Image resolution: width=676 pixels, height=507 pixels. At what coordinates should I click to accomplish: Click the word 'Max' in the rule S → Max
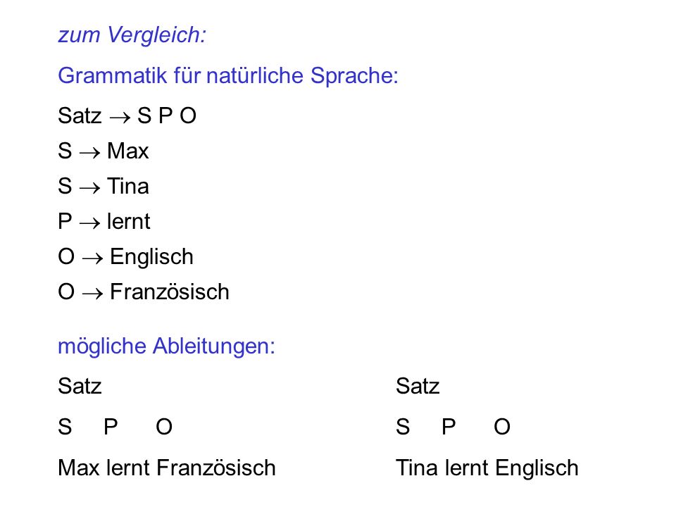click(127, 151)
